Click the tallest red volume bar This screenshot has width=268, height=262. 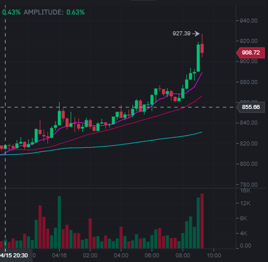click(202, 221)
